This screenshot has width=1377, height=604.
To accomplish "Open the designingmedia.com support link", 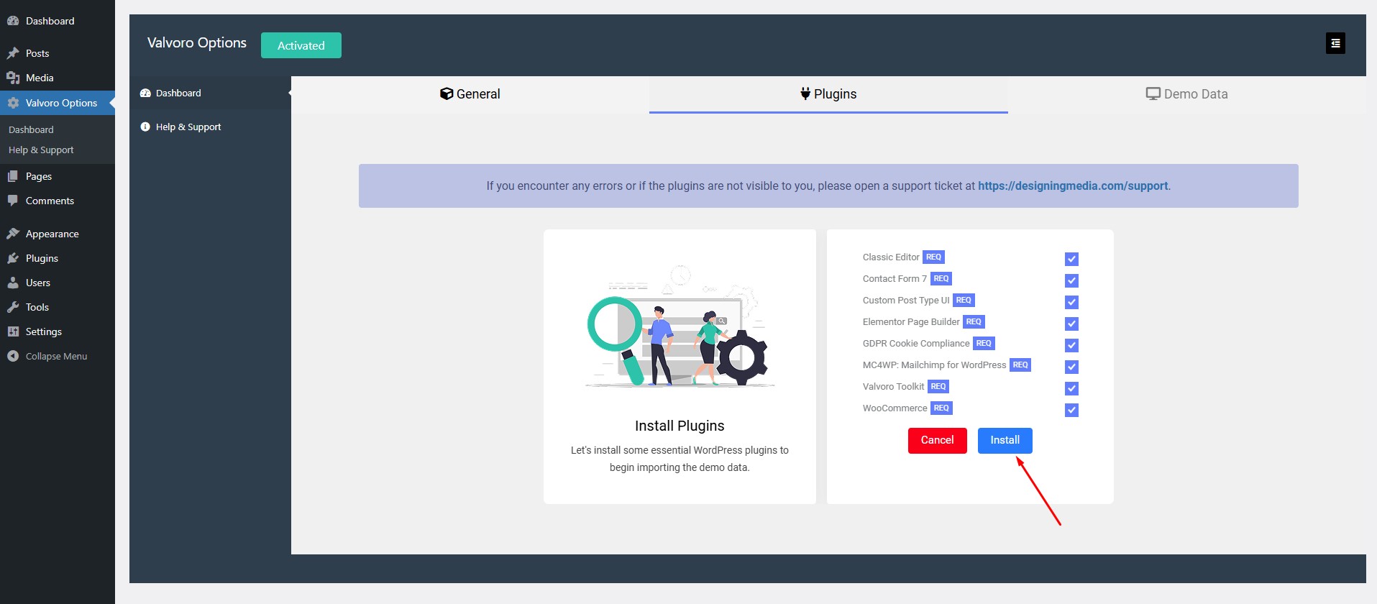I will click(x=1072, y=186).
